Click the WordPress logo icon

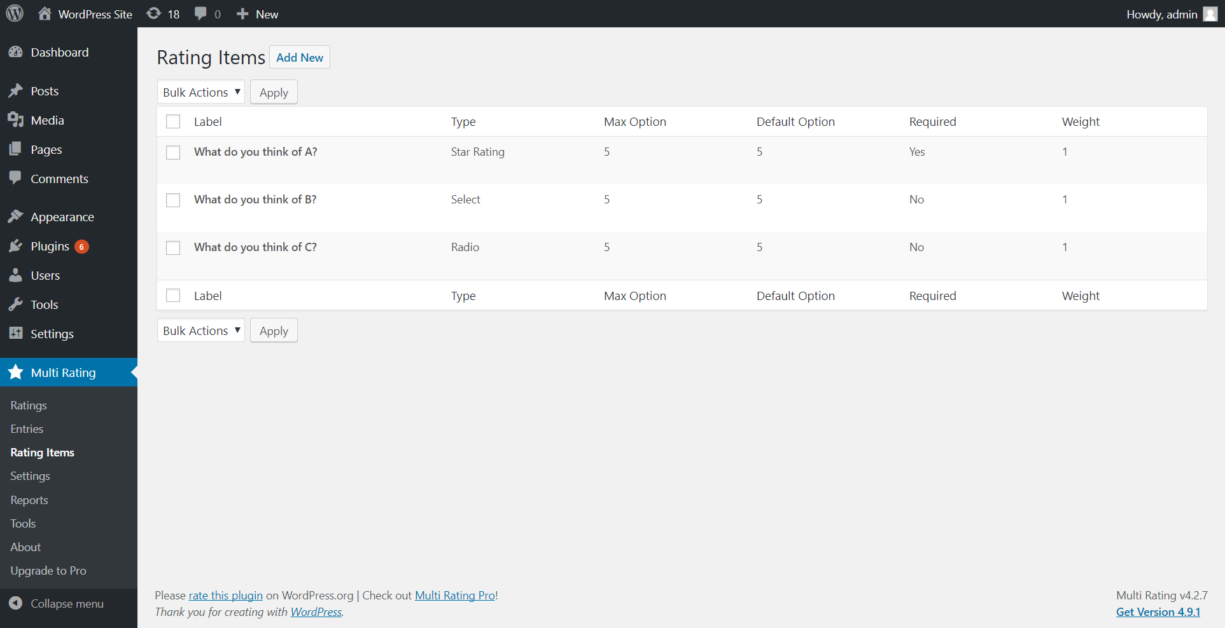click(15, 13)
